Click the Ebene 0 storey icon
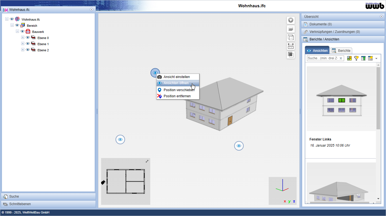 tap(33, 38)
